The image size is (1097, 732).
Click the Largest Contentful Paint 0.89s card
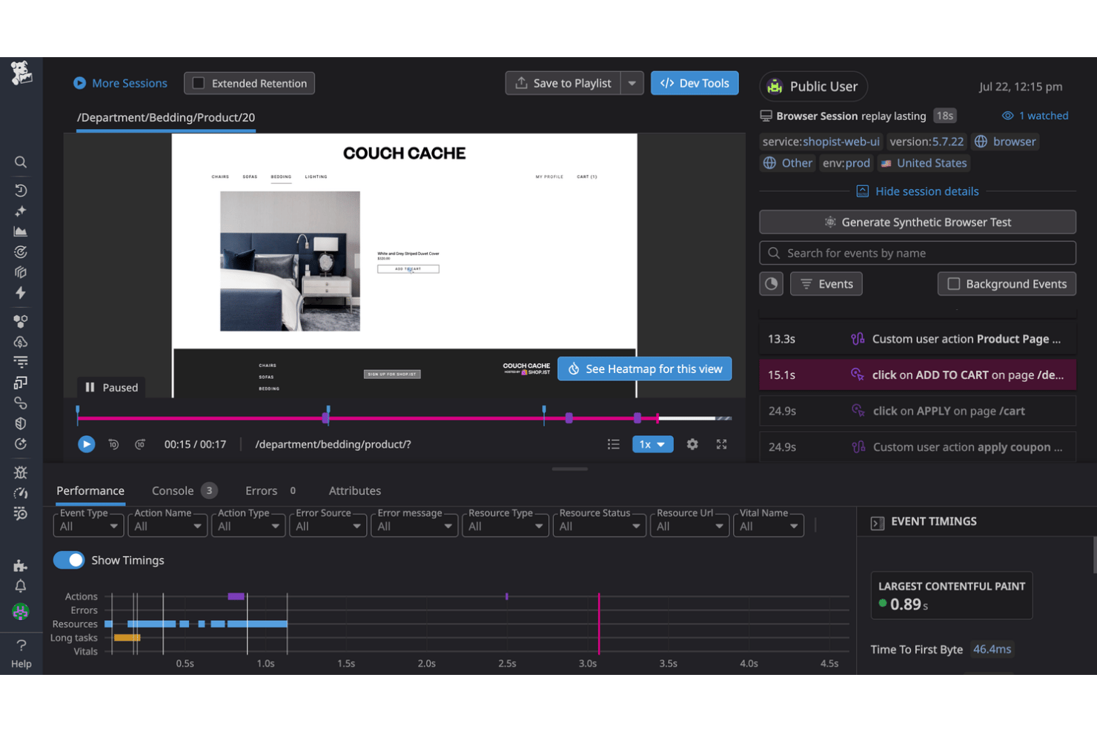[x=951, y=596]
